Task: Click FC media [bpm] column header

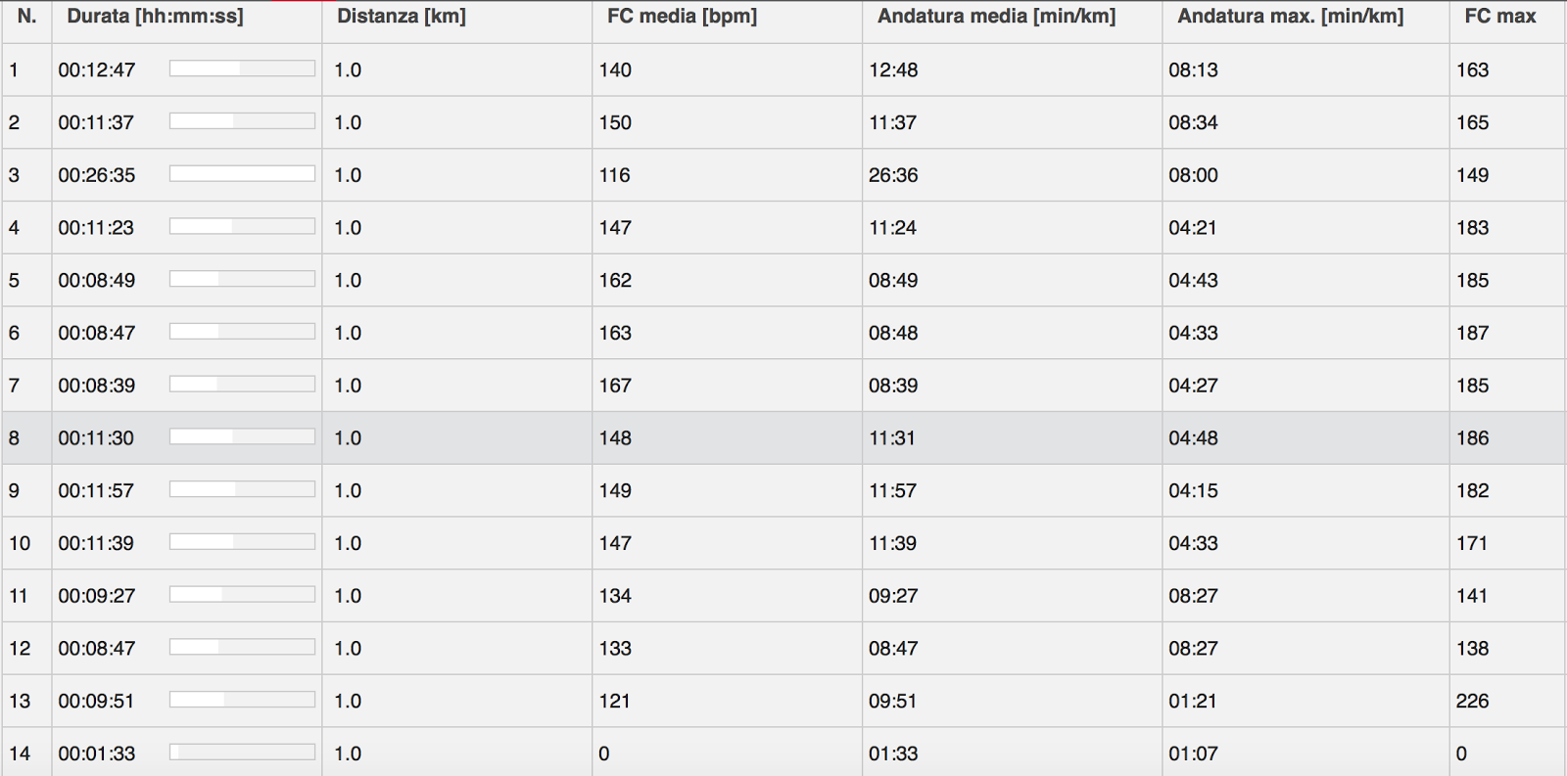Action: 682,17
